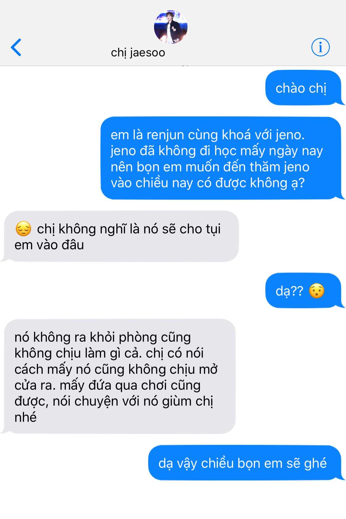Select message starting "nó không ra khỏi phòng"
This screenshot has width=346, height=519.
click(x=120, y=376)
